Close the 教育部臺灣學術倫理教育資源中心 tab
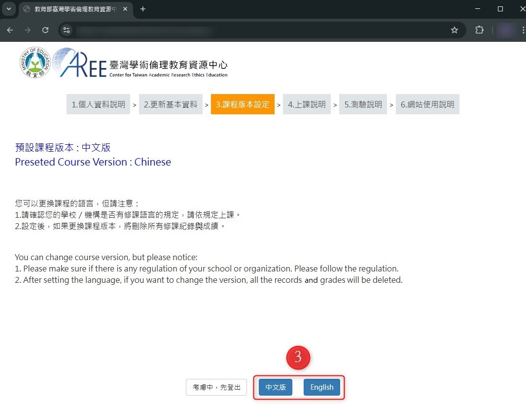Image resolution: width=526 pixels, height=404 pixels. point(125,9)
